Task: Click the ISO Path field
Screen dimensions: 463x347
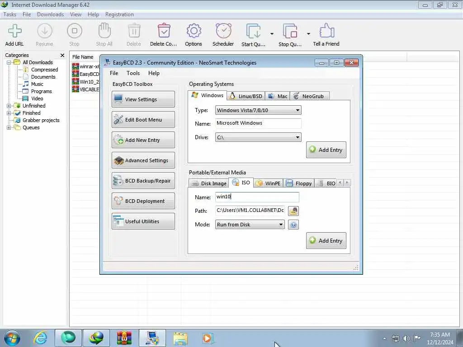Action: coord(250,211)
